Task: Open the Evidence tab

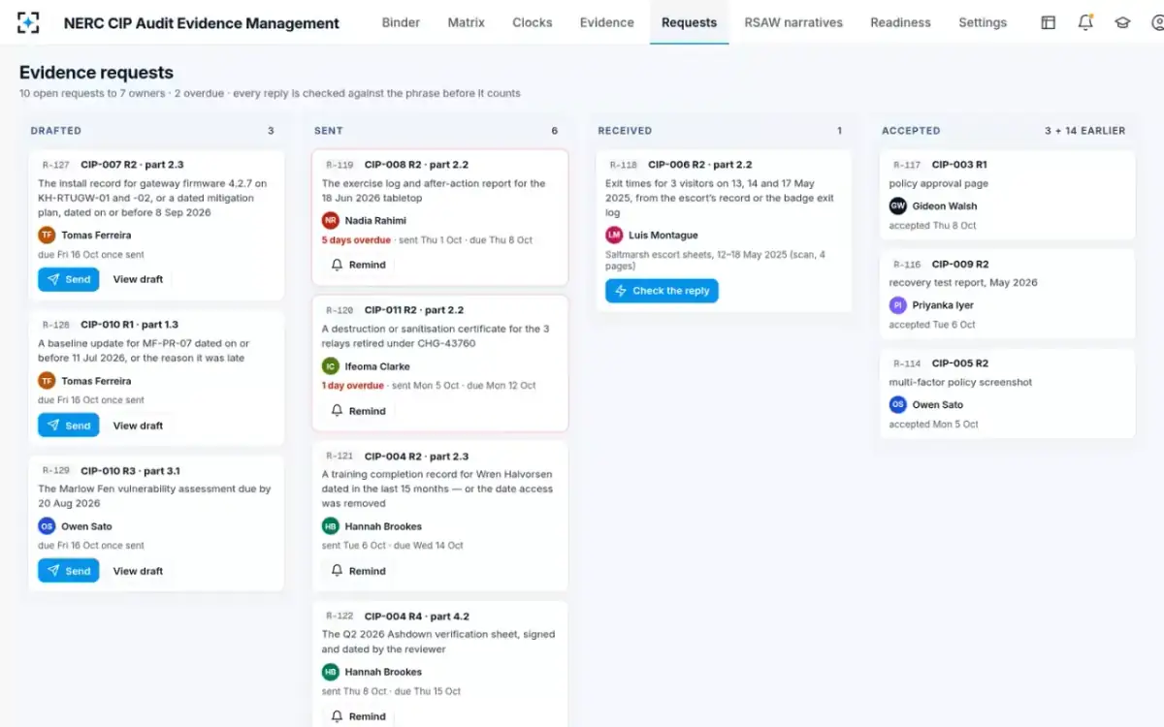Action: click(x=607, y=22)
